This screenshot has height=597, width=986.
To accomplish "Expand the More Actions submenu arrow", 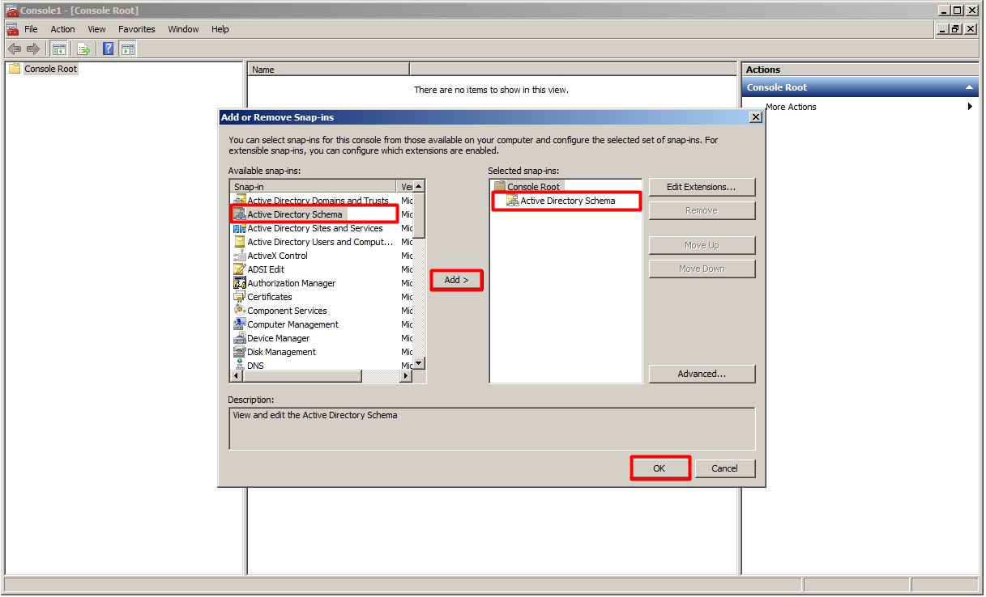I will 970,107.
